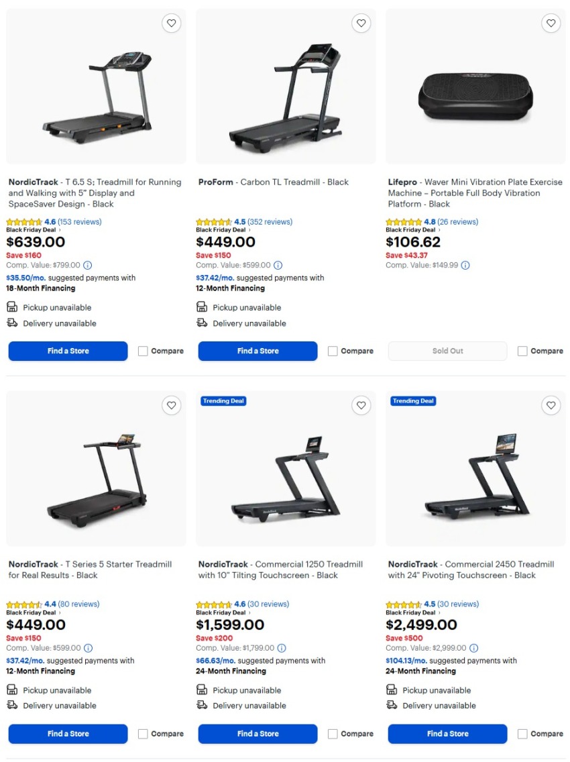Expand Black Friday Deal for T Series 5

click(x=32, y=612)
